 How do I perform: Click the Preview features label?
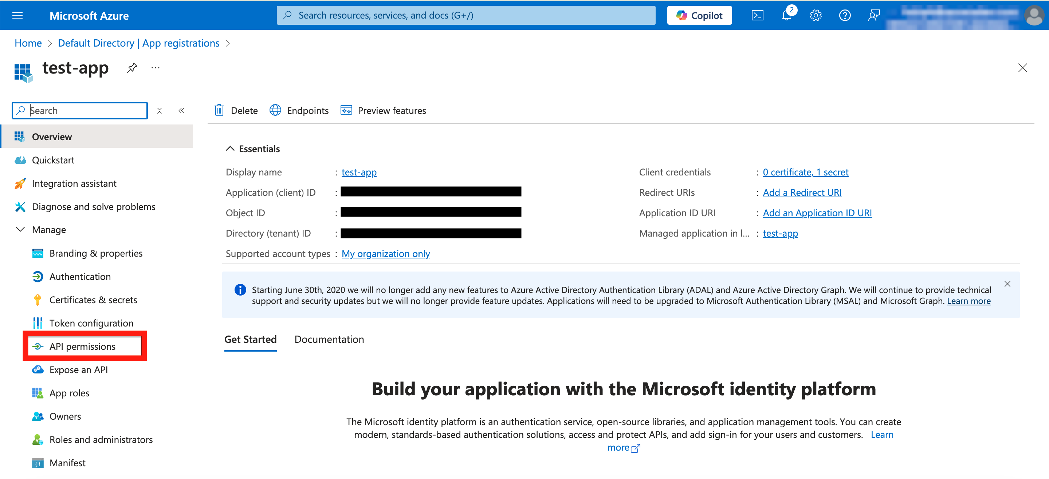[392, 111]
